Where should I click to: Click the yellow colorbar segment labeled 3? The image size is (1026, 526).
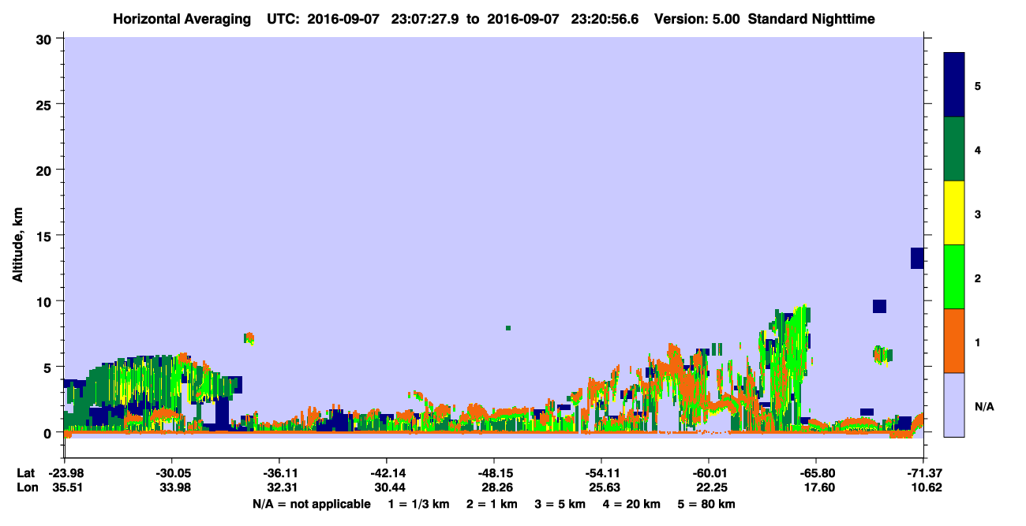point(954,213)
